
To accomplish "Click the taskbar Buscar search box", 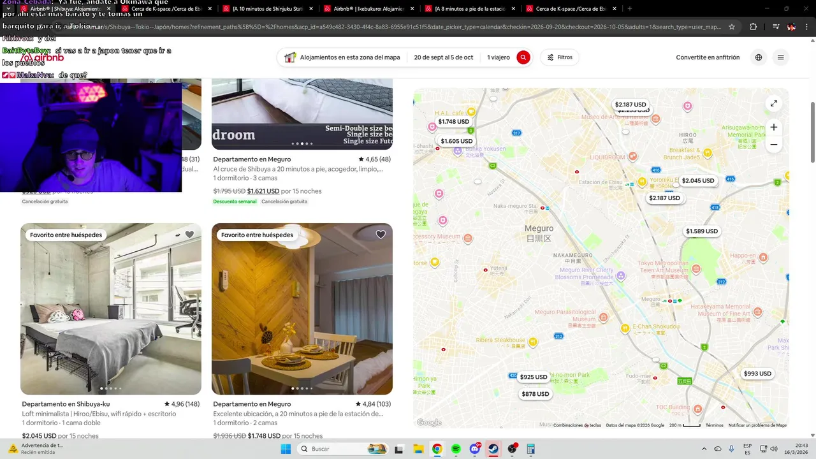I will click(x=342, y=449).
